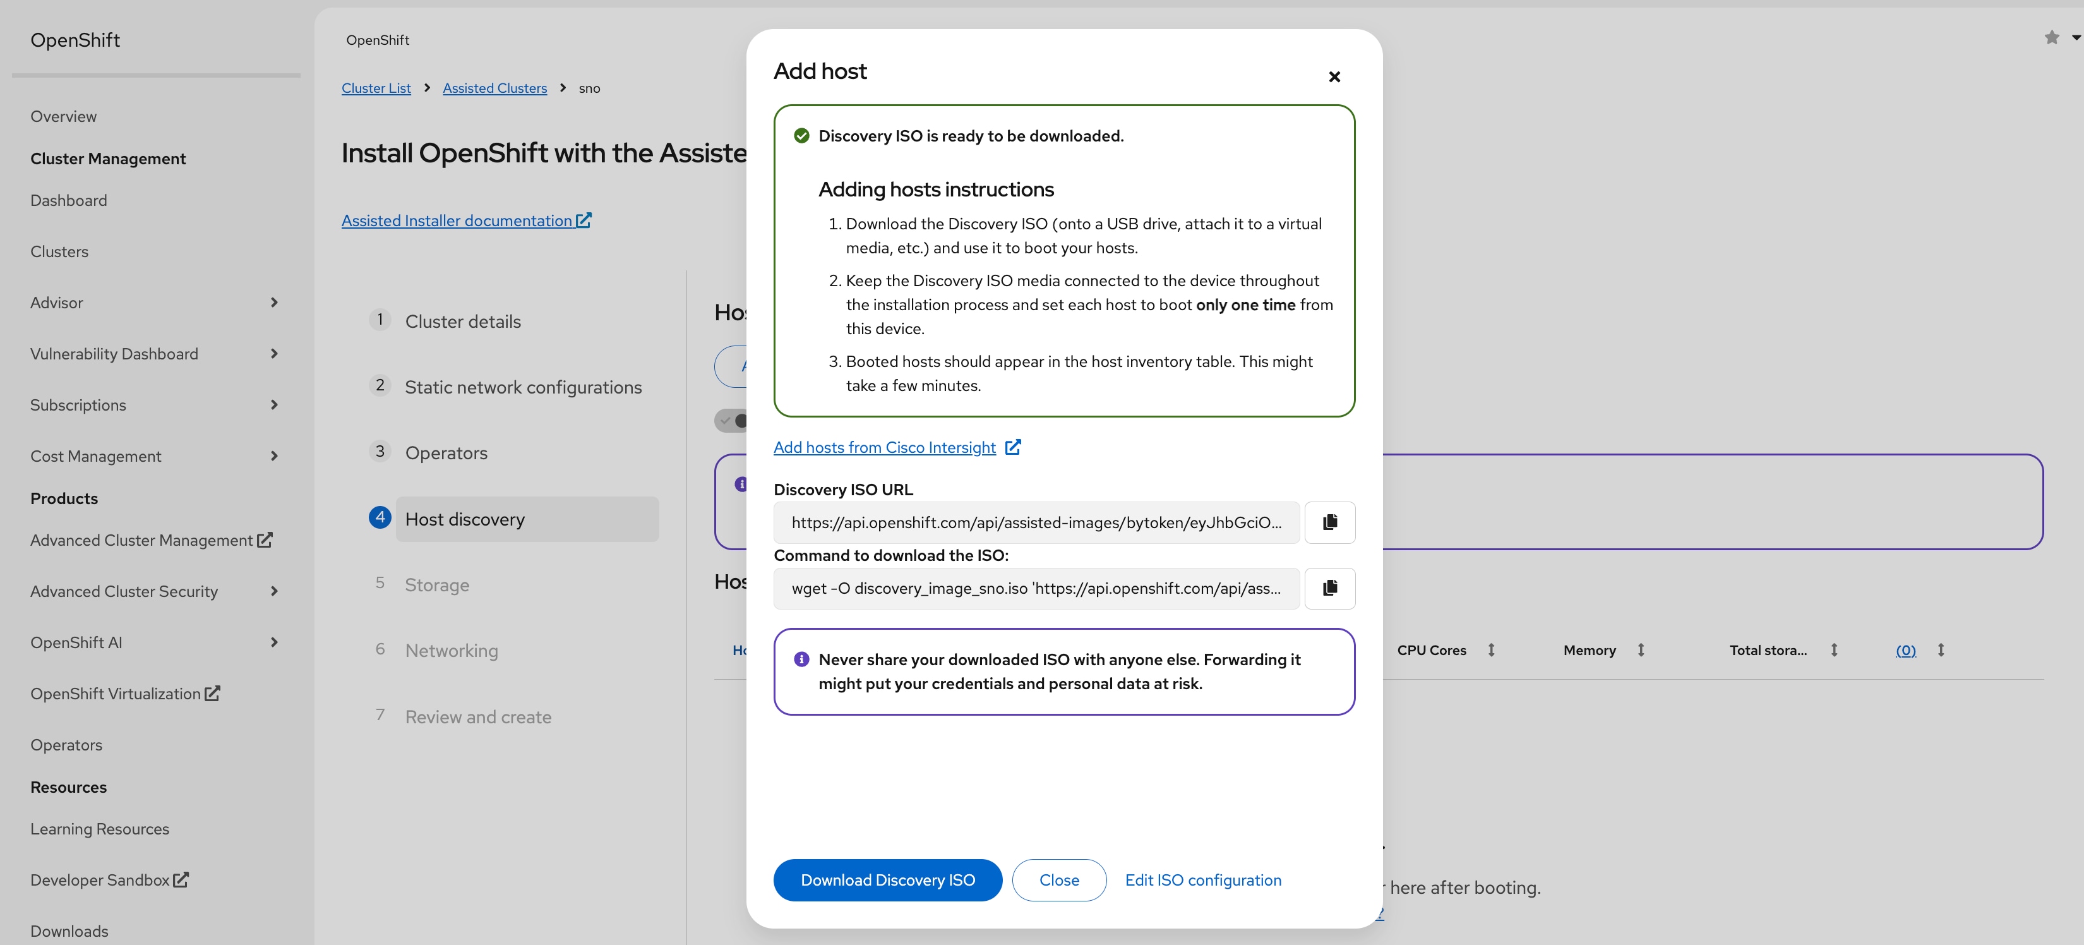2084x945 pixels.
Task: Go to Static network configurations step
Action: coord(523,387)
